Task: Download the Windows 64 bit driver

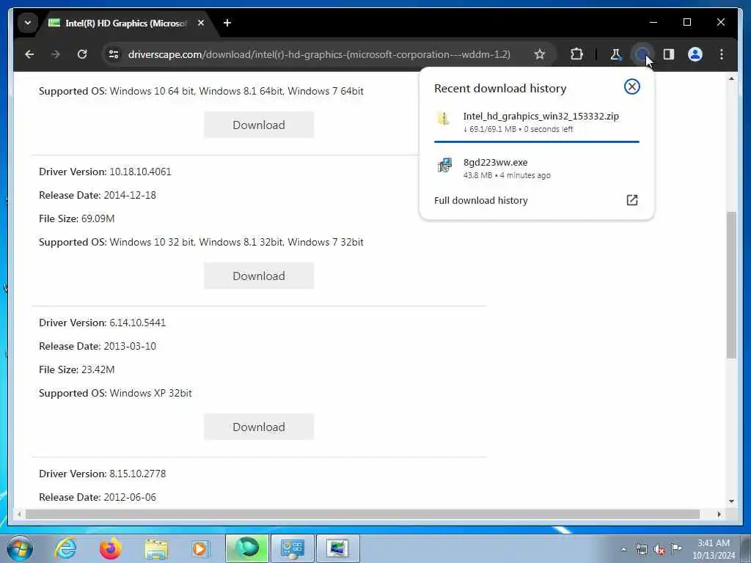Action: [259, 125]
